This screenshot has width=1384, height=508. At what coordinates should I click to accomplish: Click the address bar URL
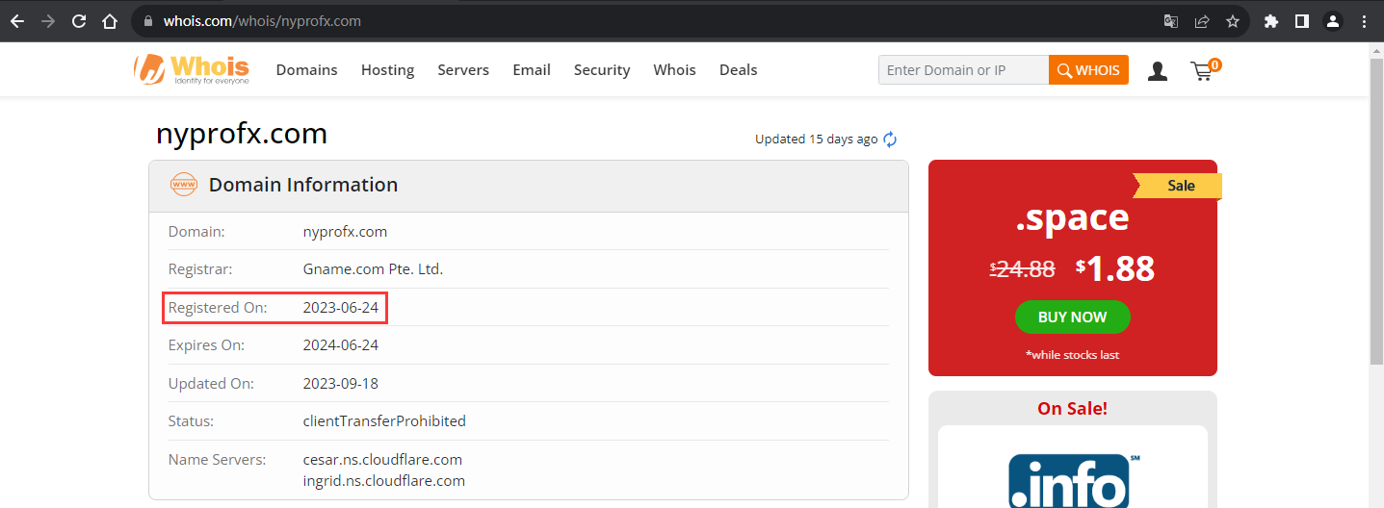coord(262,21)
